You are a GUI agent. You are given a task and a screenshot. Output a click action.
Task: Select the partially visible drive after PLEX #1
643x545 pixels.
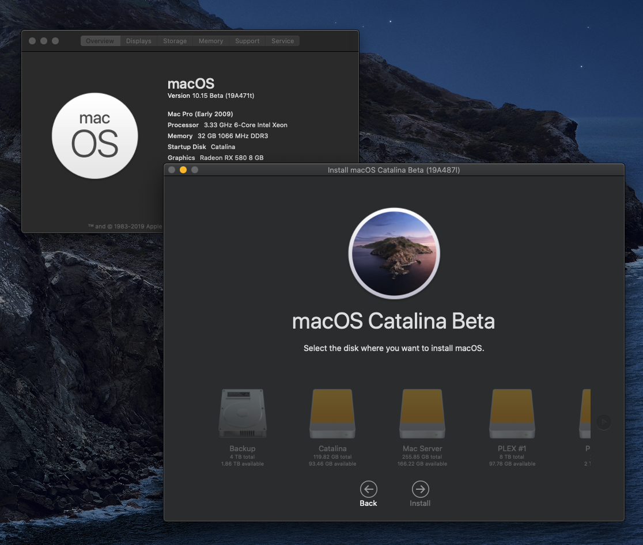coord(585,413)
